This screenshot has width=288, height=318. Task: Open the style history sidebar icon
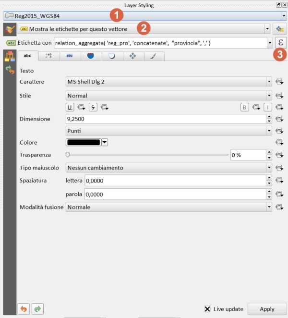point(10,70)
